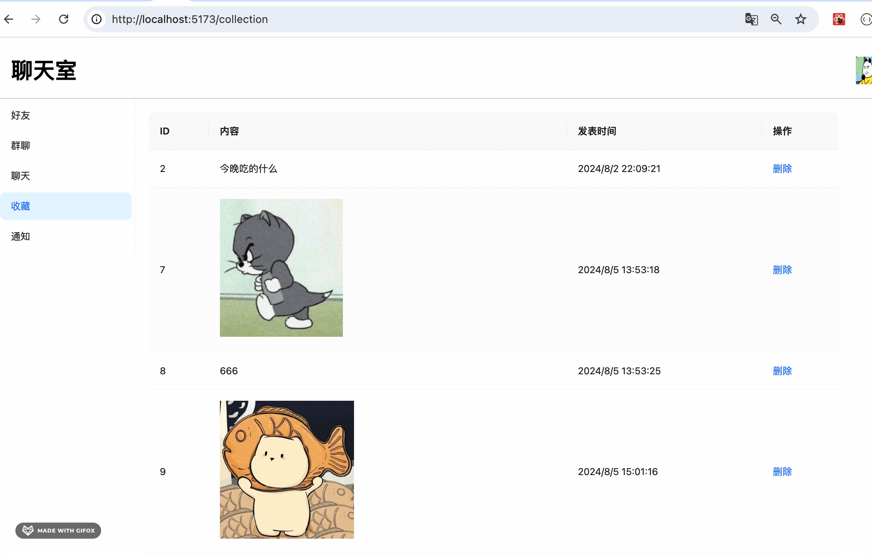
Task: Select 聊天 from the sidebar
Action: [21, 176]
